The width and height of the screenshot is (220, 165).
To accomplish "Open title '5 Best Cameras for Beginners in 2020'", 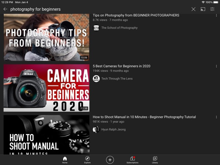I will click(x=121, y=66).
